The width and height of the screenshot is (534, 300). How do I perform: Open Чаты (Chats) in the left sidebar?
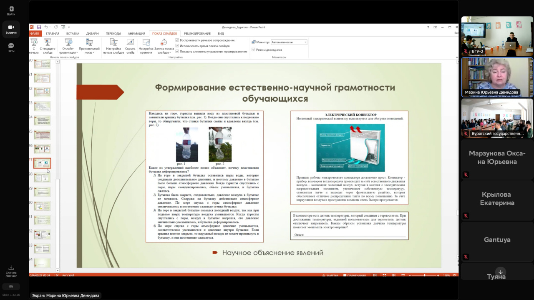[11, 47]
